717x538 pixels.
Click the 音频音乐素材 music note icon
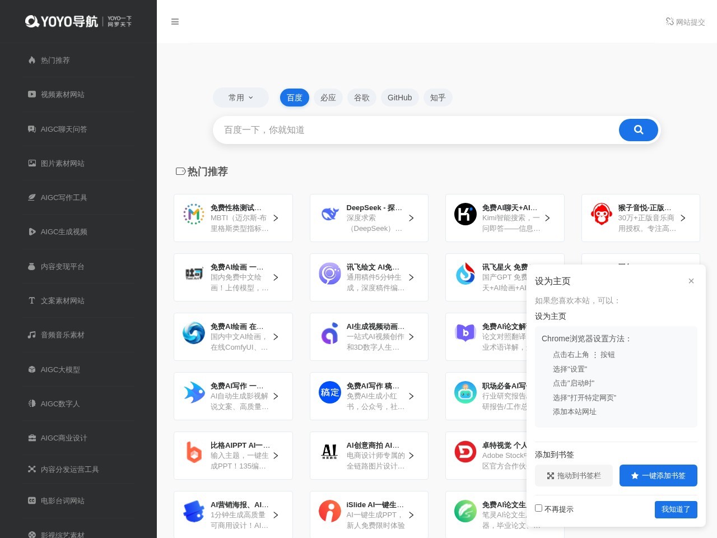pos(32,335)
